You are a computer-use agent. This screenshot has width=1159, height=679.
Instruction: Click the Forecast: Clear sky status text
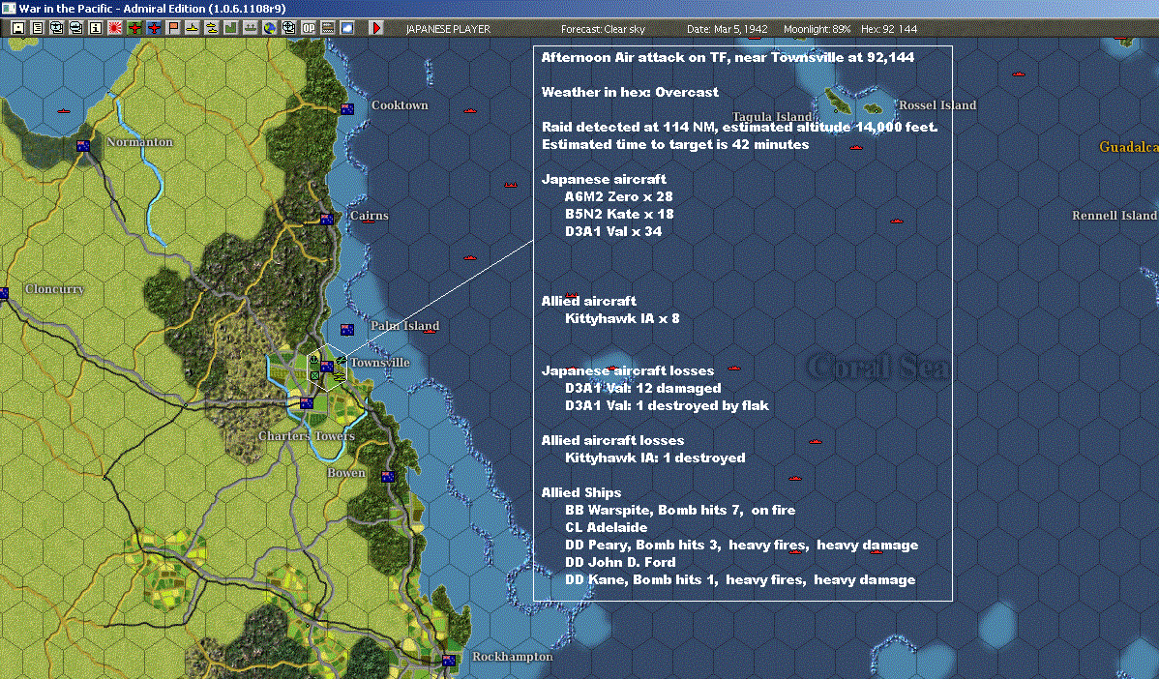(603, 29)
